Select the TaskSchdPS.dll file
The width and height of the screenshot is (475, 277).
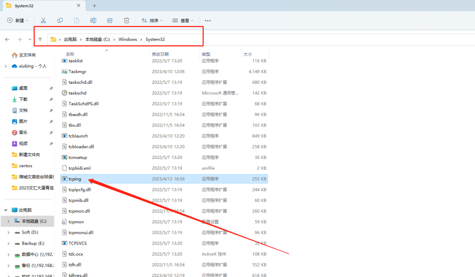click(164, 104)
